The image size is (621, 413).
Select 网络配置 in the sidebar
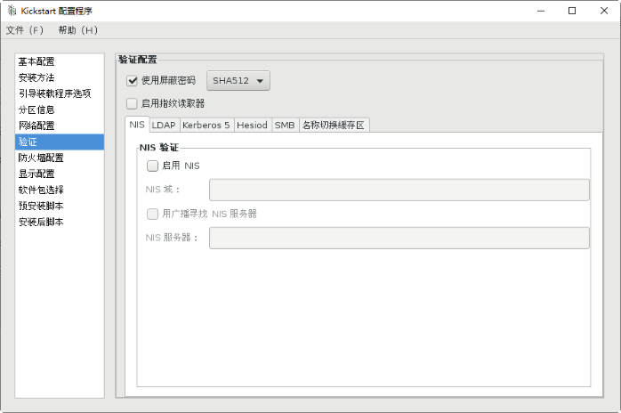click(60, 126)
